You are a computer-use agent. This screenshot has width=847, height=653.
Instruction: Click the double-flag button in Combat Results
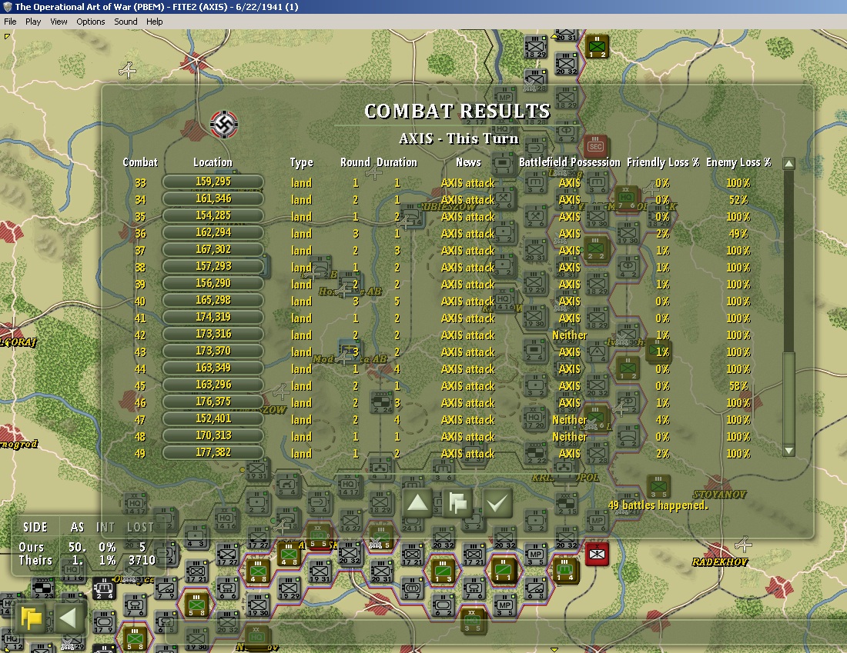pyautogui.click(x=457, y=504)
